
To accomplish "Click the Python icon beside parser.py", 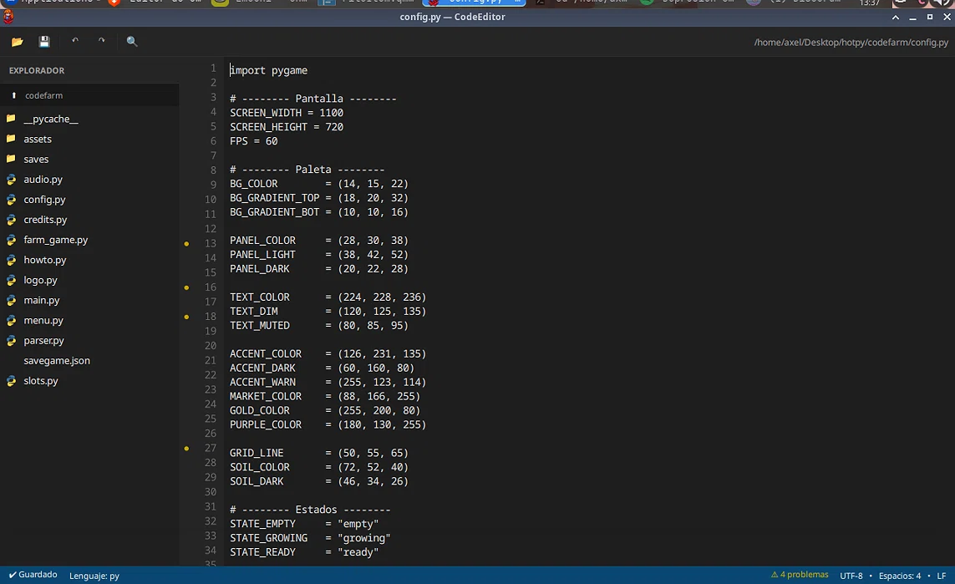I will 11,340.
